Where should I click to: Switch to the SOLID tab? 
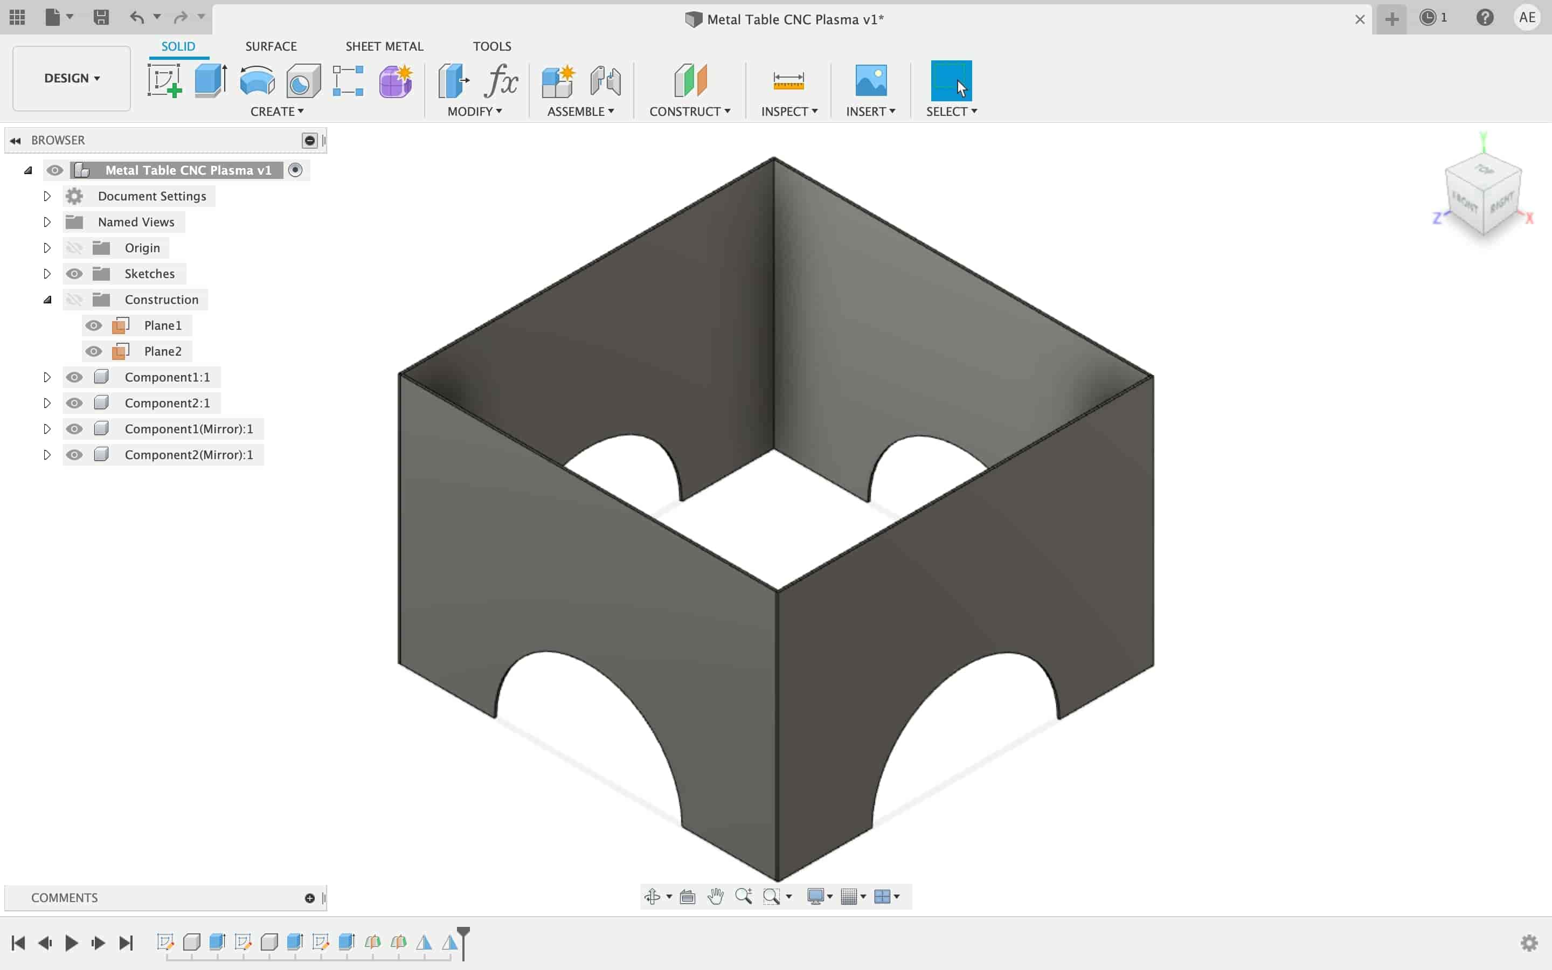click(x=178, y=46)
